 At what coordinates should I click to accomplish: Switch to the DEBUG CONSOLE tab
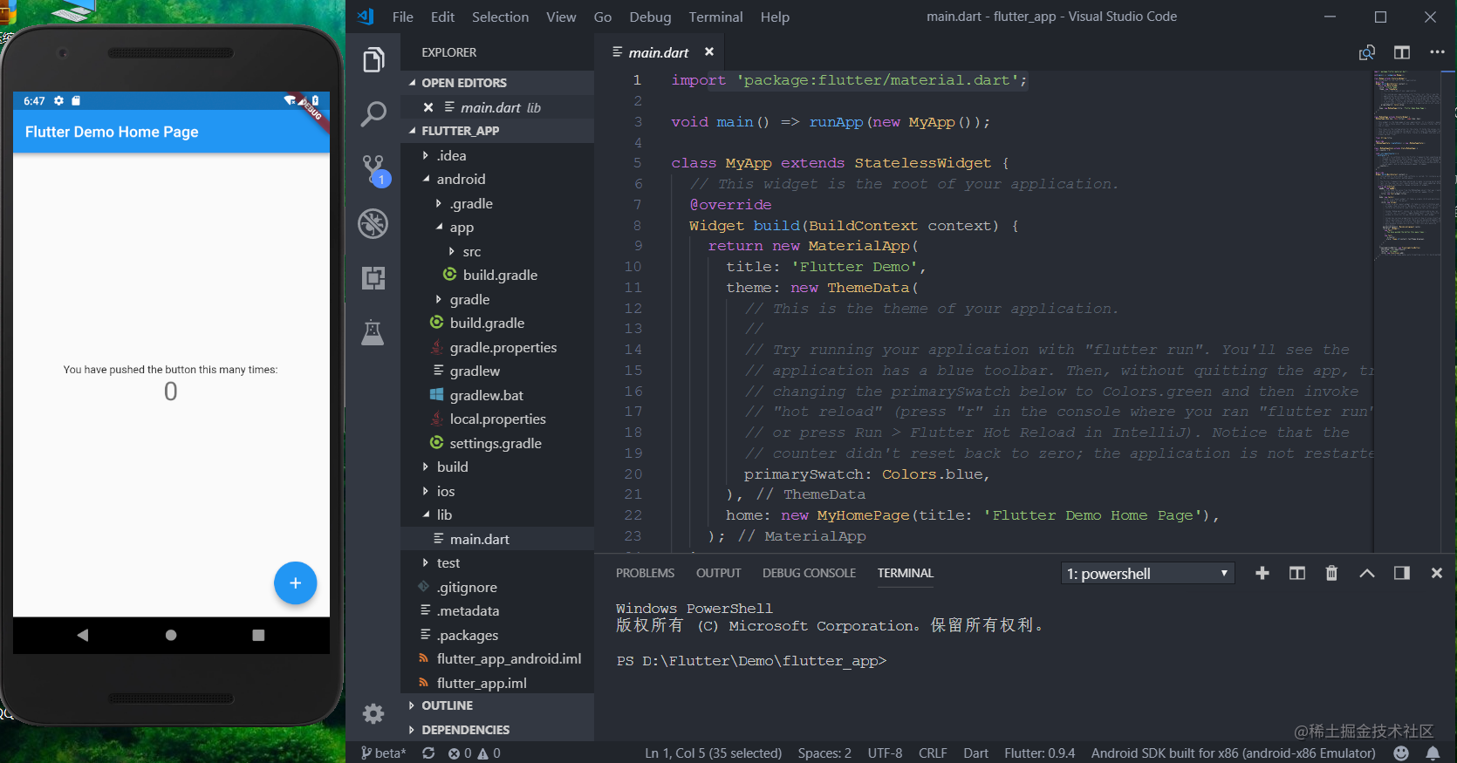[x=809, y=573]
